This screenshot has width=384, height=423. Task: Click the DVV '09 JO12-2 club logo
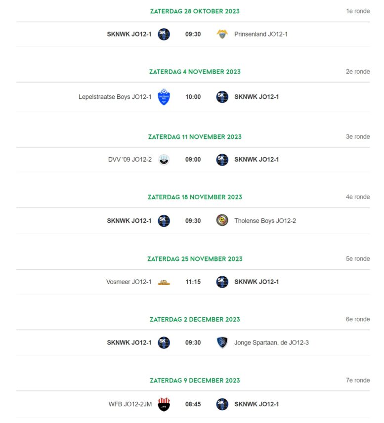164,160
